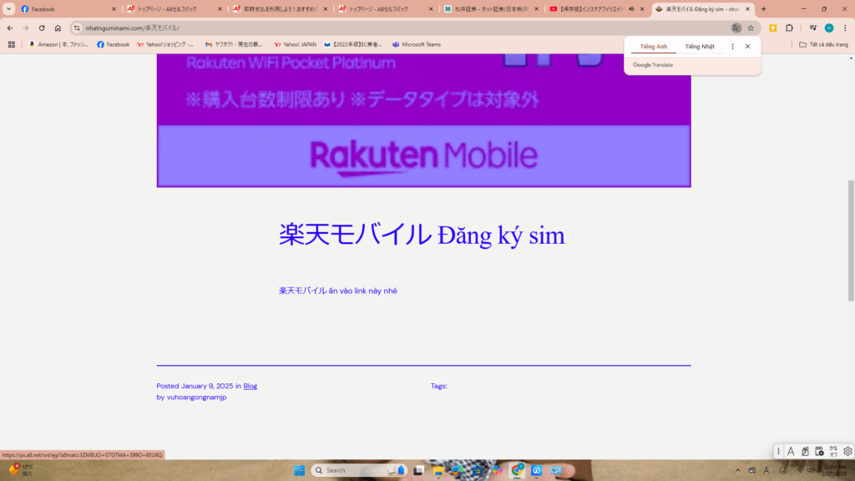Show hidden system tray icons
855x481 pixels.
click(x=738, y=470)
